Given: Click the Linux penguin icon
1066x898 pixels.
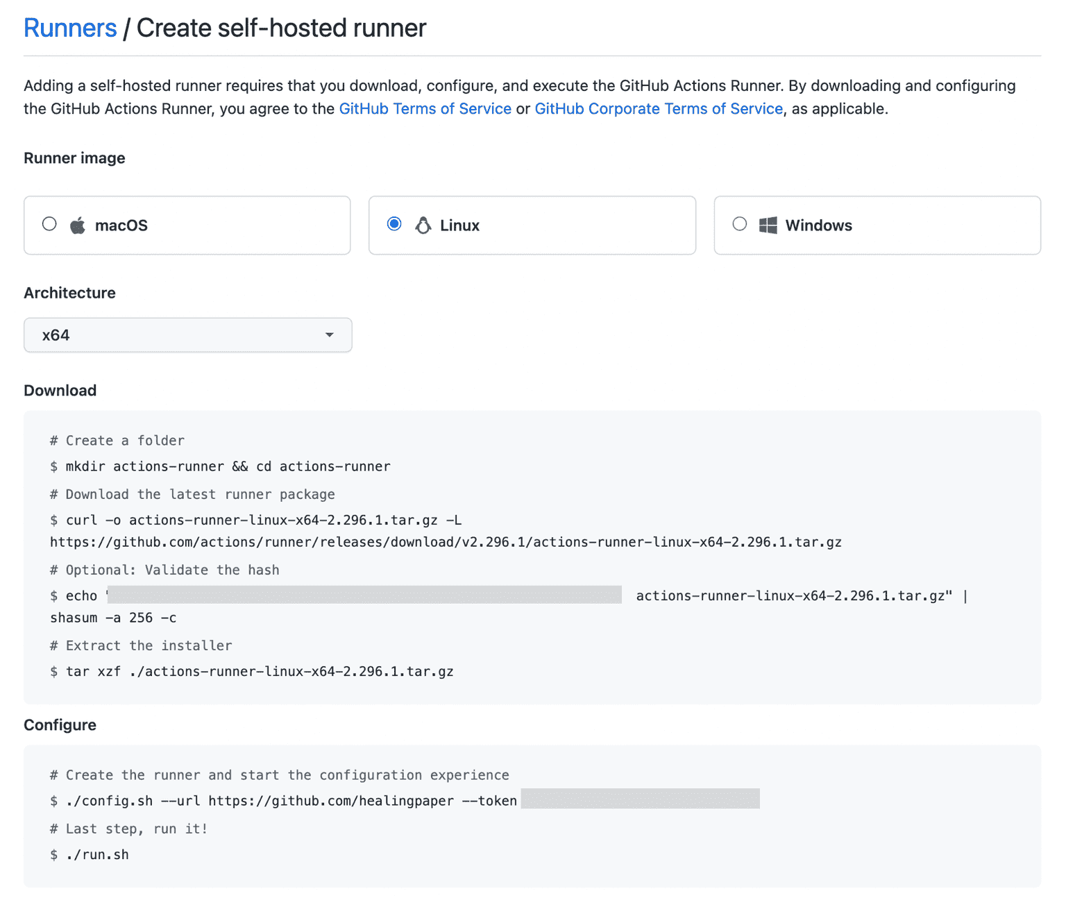Looking at the screenshot, I should 423,225.
